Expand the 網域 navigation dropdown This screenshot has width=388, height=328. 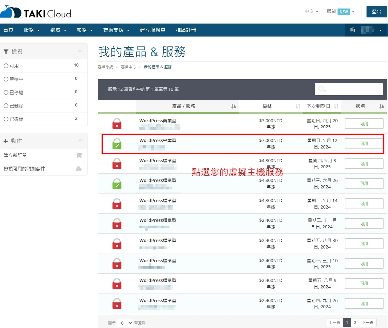(x=58, y=30)
